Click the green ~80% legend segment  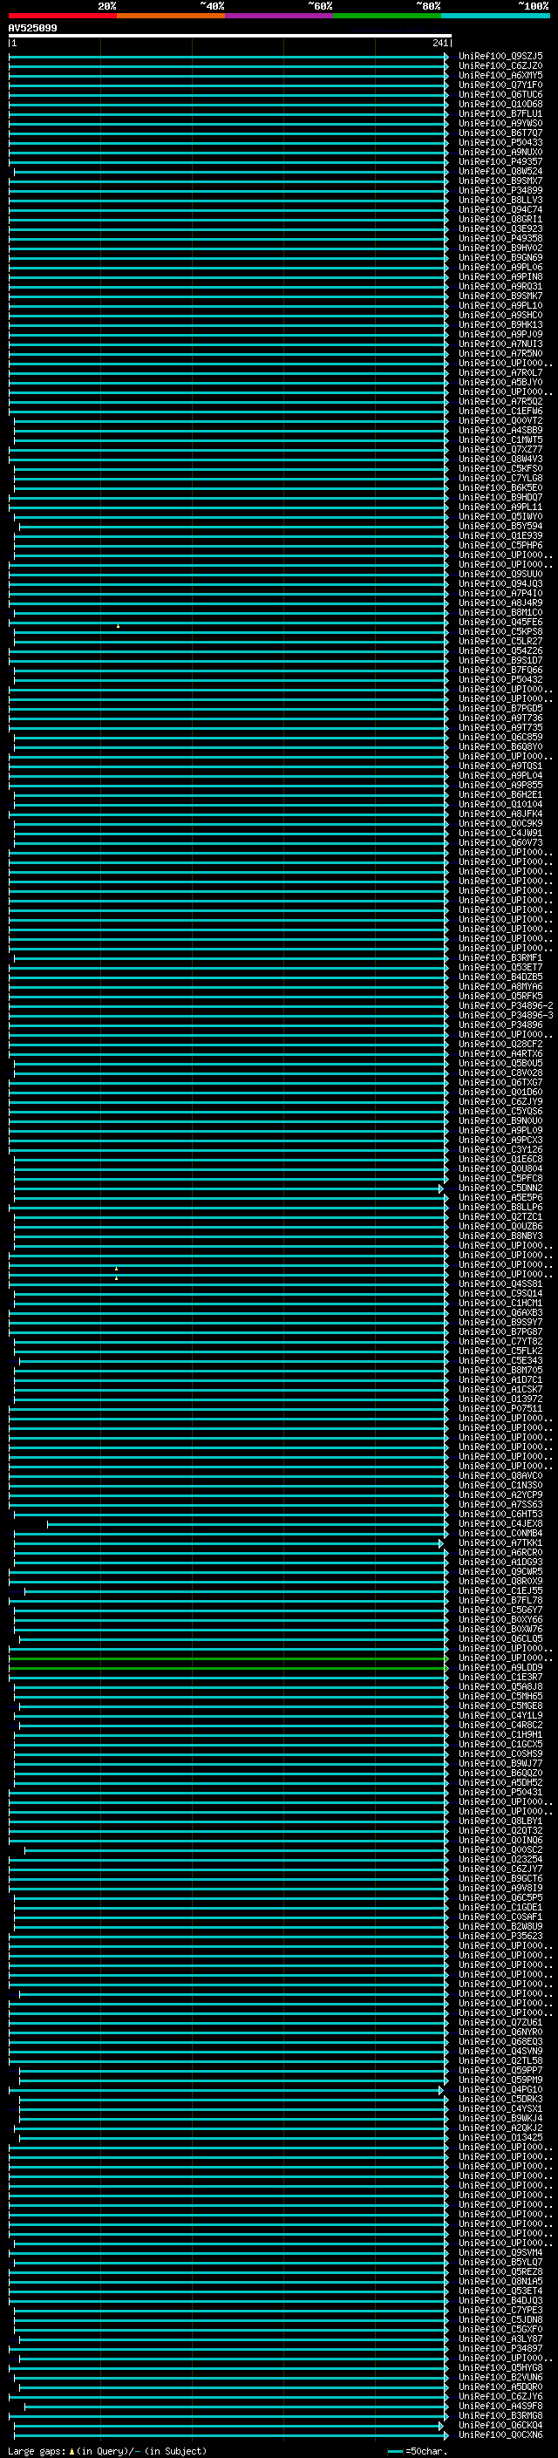[387, 17]
